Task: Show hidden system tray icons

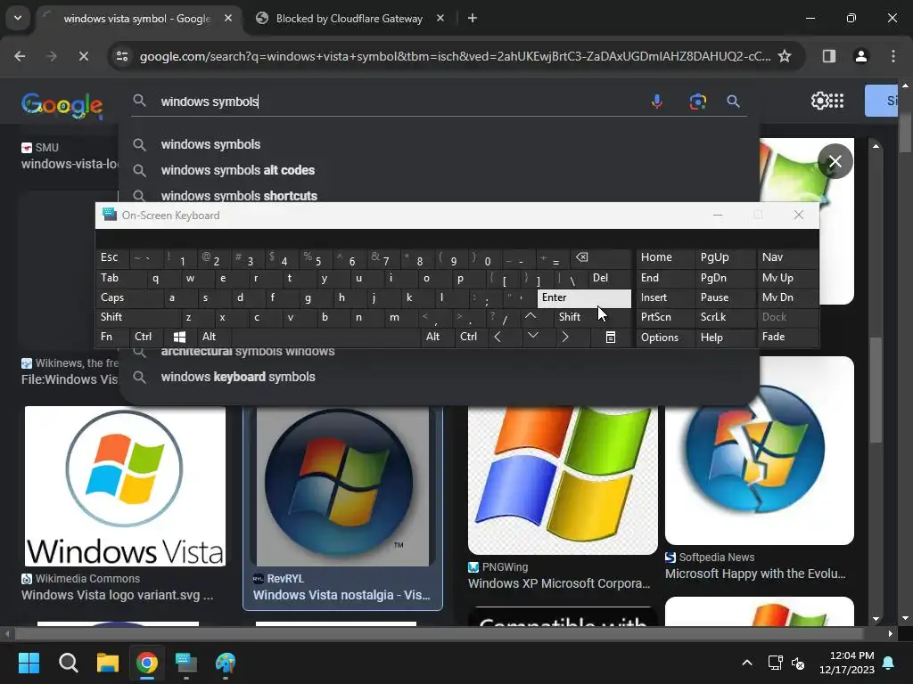Action: click(x=747, y=663)
